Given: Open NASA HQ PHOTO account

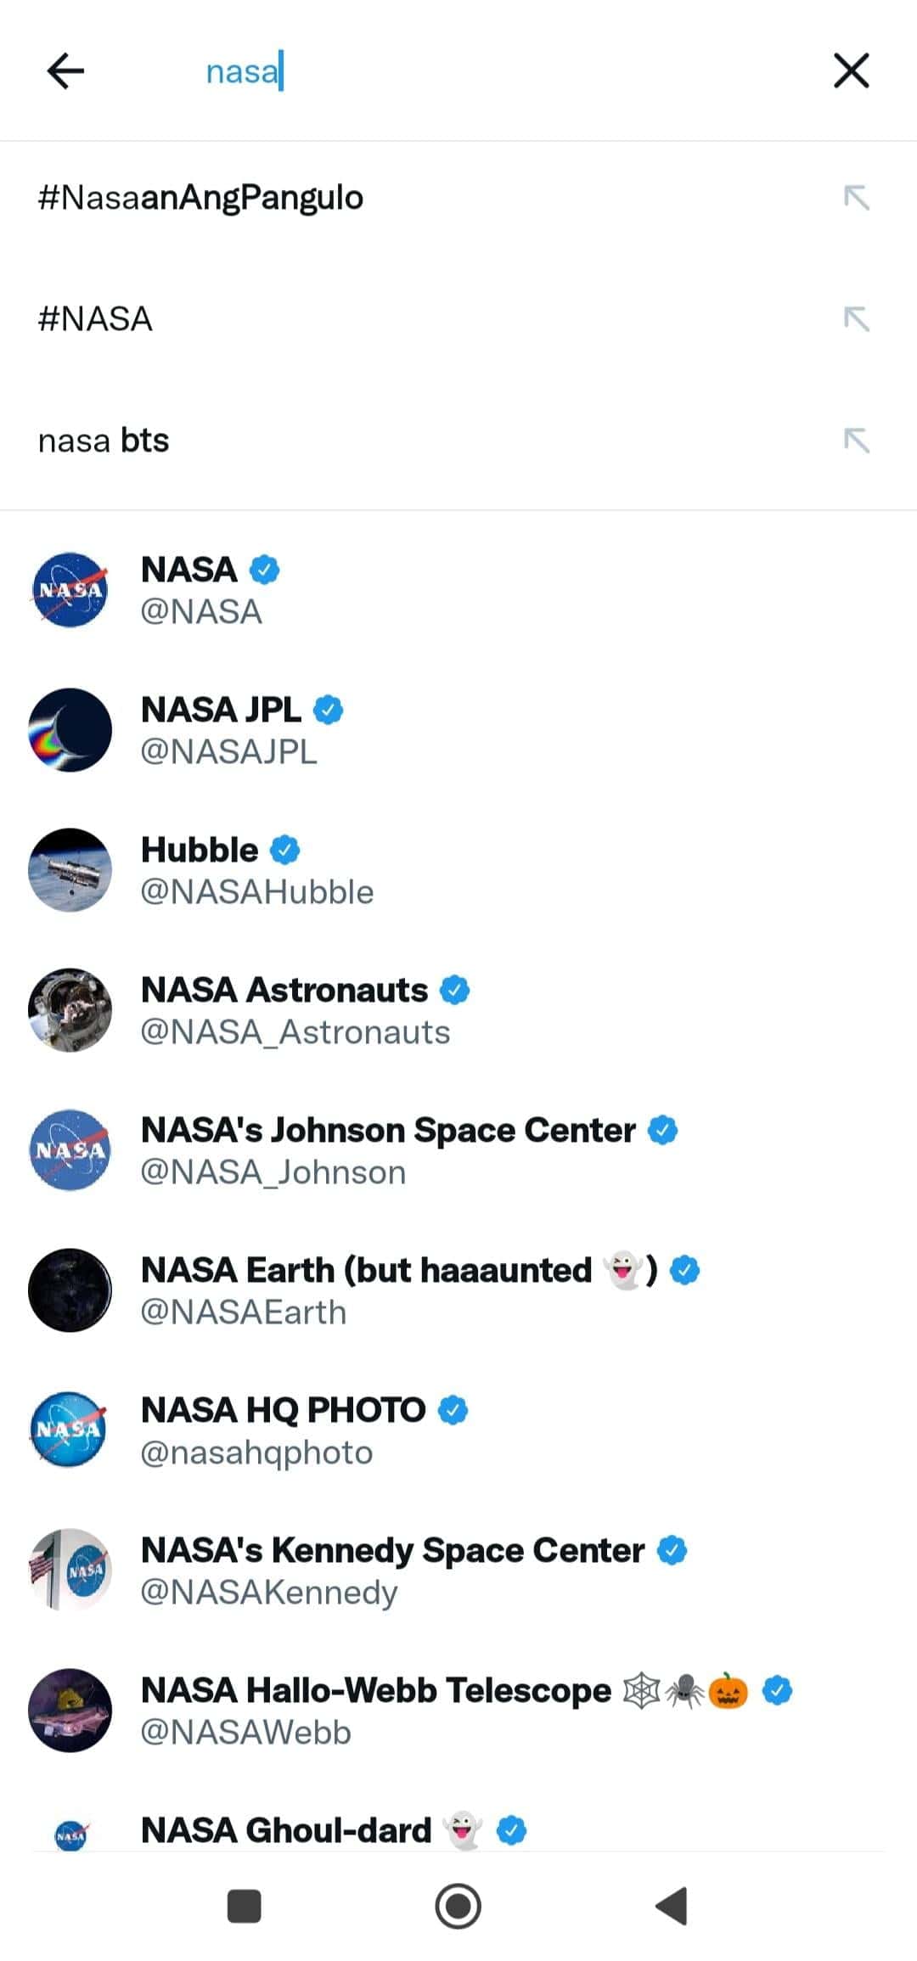Looking at the screenshot, I should 283,1430.
